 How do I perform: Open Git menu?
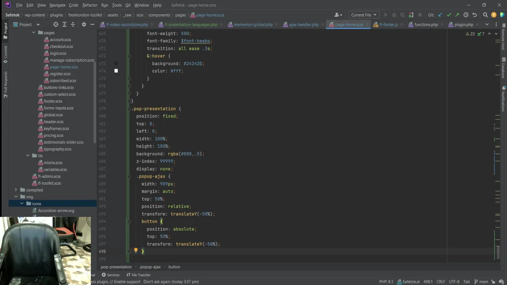coord(128,5)
